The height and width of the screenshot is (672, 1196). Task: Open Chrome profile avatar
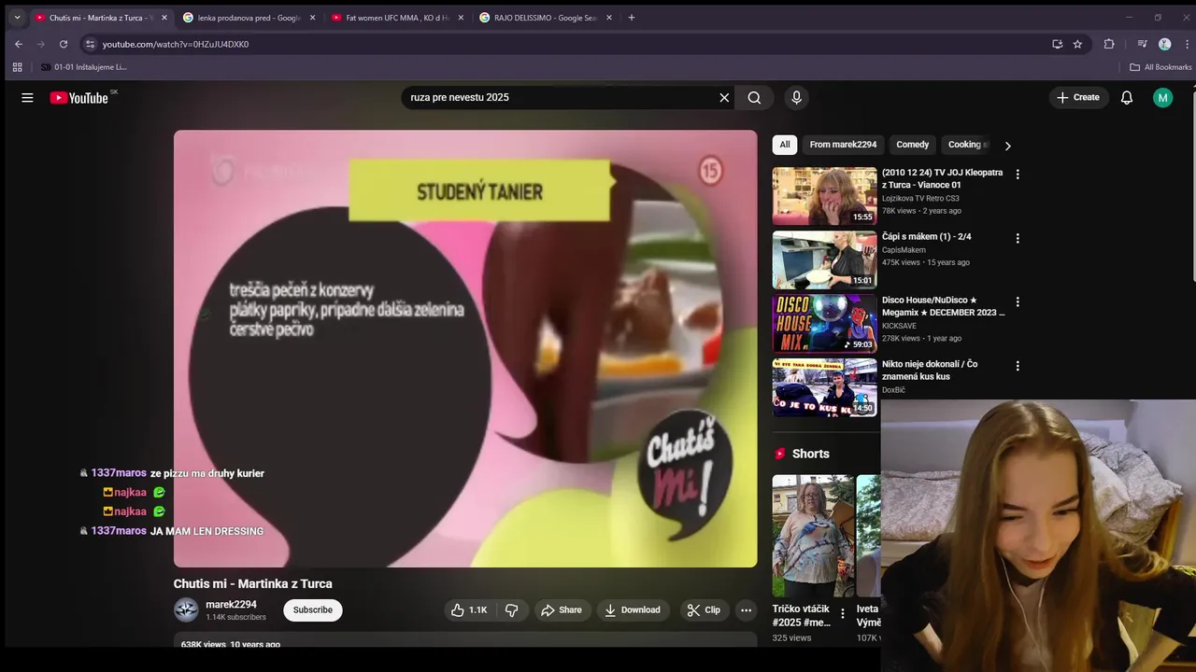(x=1164, y=44)
